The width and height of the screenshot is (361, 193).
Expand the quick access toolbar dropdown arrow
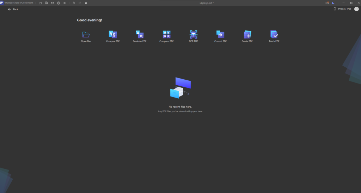(x=86, y=3)
